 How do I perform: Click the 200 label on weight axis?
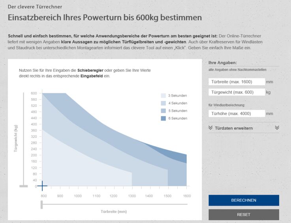pyautogui.click(x=34, y=155)
